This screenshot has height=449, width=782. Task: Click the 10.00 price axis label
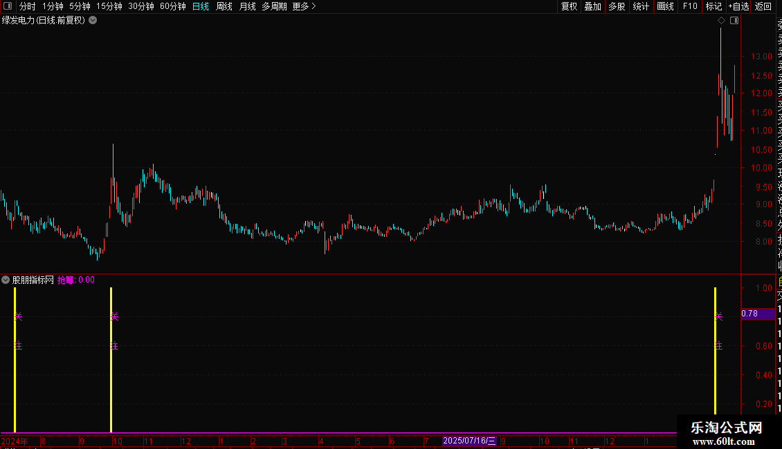tap(761, 168)
